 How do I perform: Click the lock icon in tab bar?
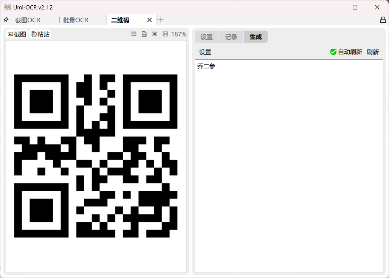click(x=383, y=20)
